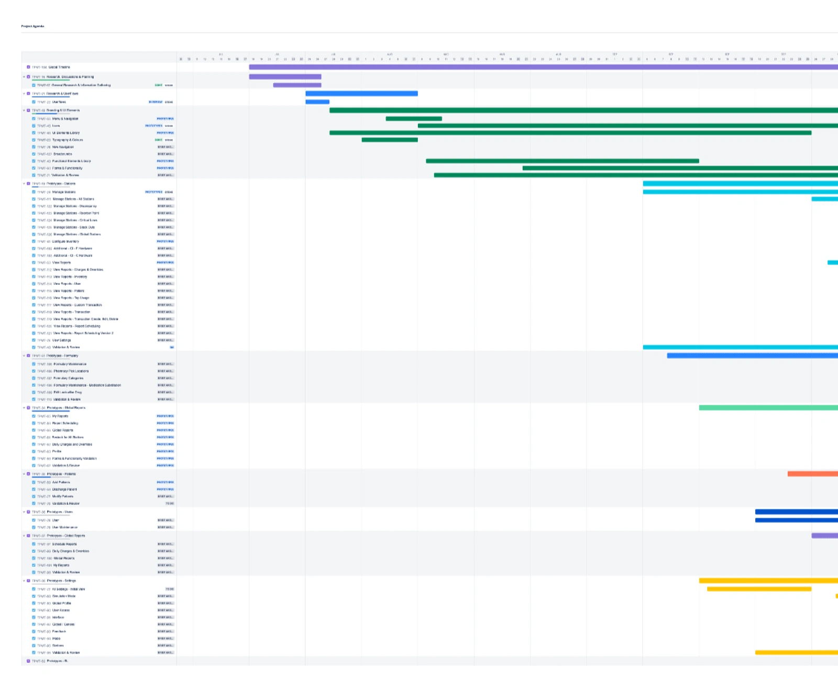This screenshot has width=838, height=689.
Task: Select the task icon next to Configure Inventory
Action: (34, 241)
